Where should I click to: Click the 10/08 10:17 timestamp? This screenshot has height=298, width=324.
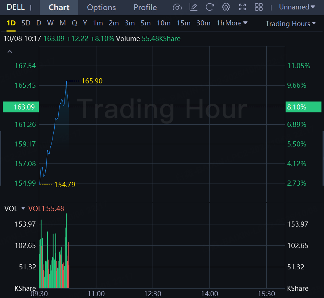tap(22, 39)
